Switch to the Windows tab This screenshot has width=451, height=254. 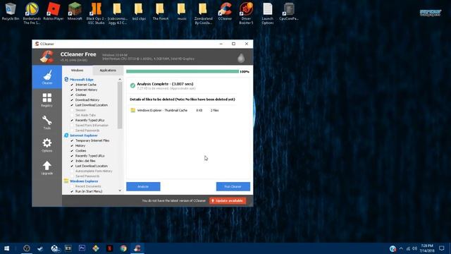(77, 71)
